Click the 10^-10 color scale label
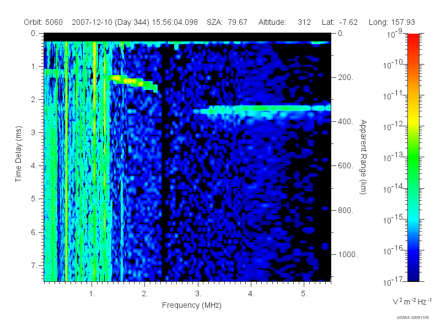 click(x=394, y=65)
